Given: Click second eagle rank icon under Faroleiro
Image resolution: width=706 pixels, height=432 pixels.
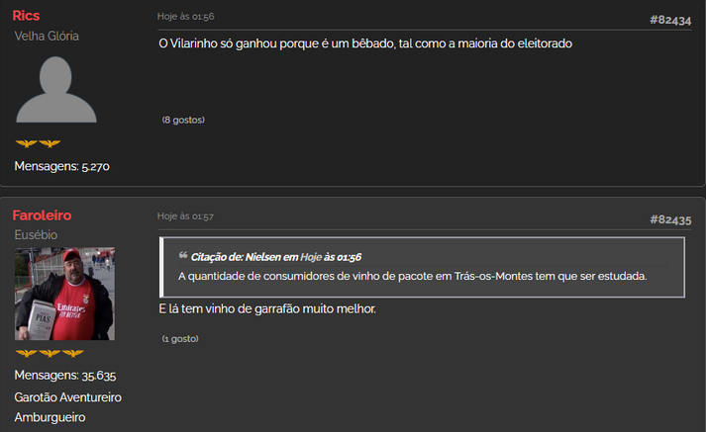Looking at the screenshot, I should pos(50,353).
